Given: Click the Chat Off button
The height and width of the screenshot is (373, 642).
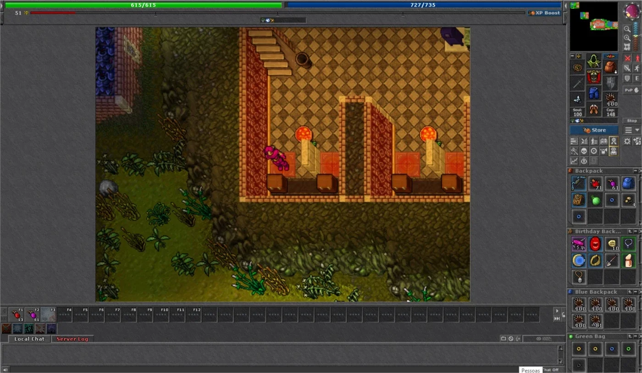Looking at the screenshot, I should pyautogui.click(x=551, y=370).
